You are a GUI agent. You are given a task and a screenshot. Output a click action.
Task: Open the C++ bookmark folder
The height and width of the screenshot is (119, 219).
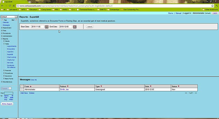point(72,10)
